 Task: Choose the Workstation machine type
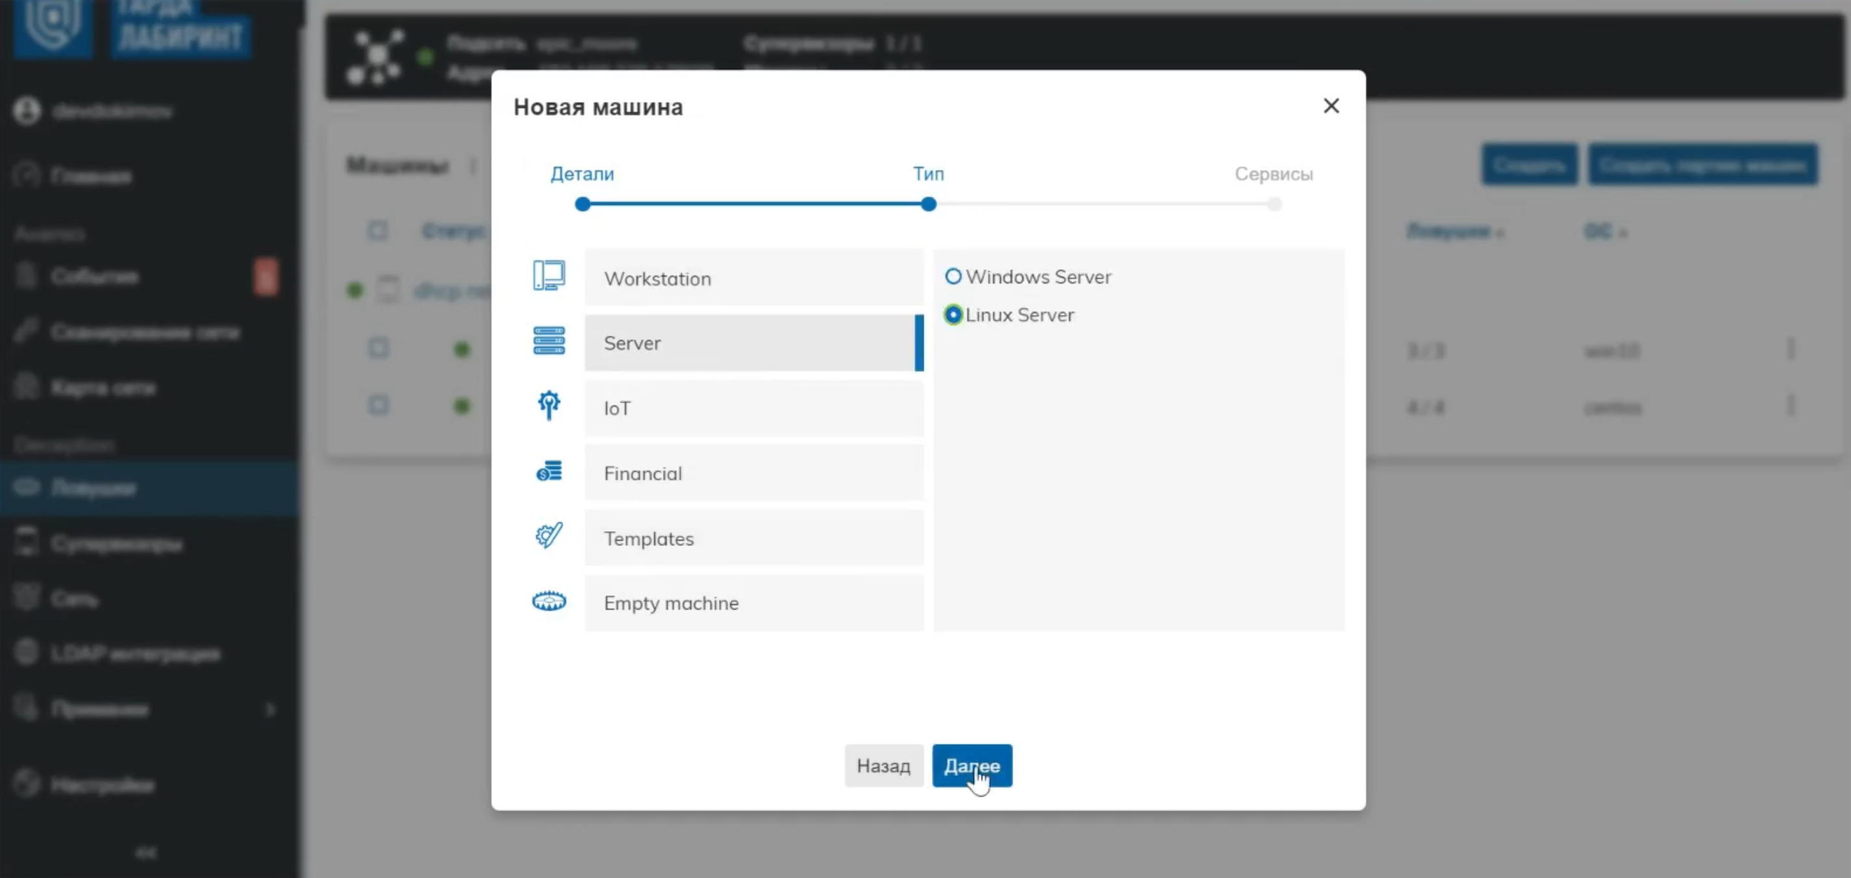coord(753,278)
